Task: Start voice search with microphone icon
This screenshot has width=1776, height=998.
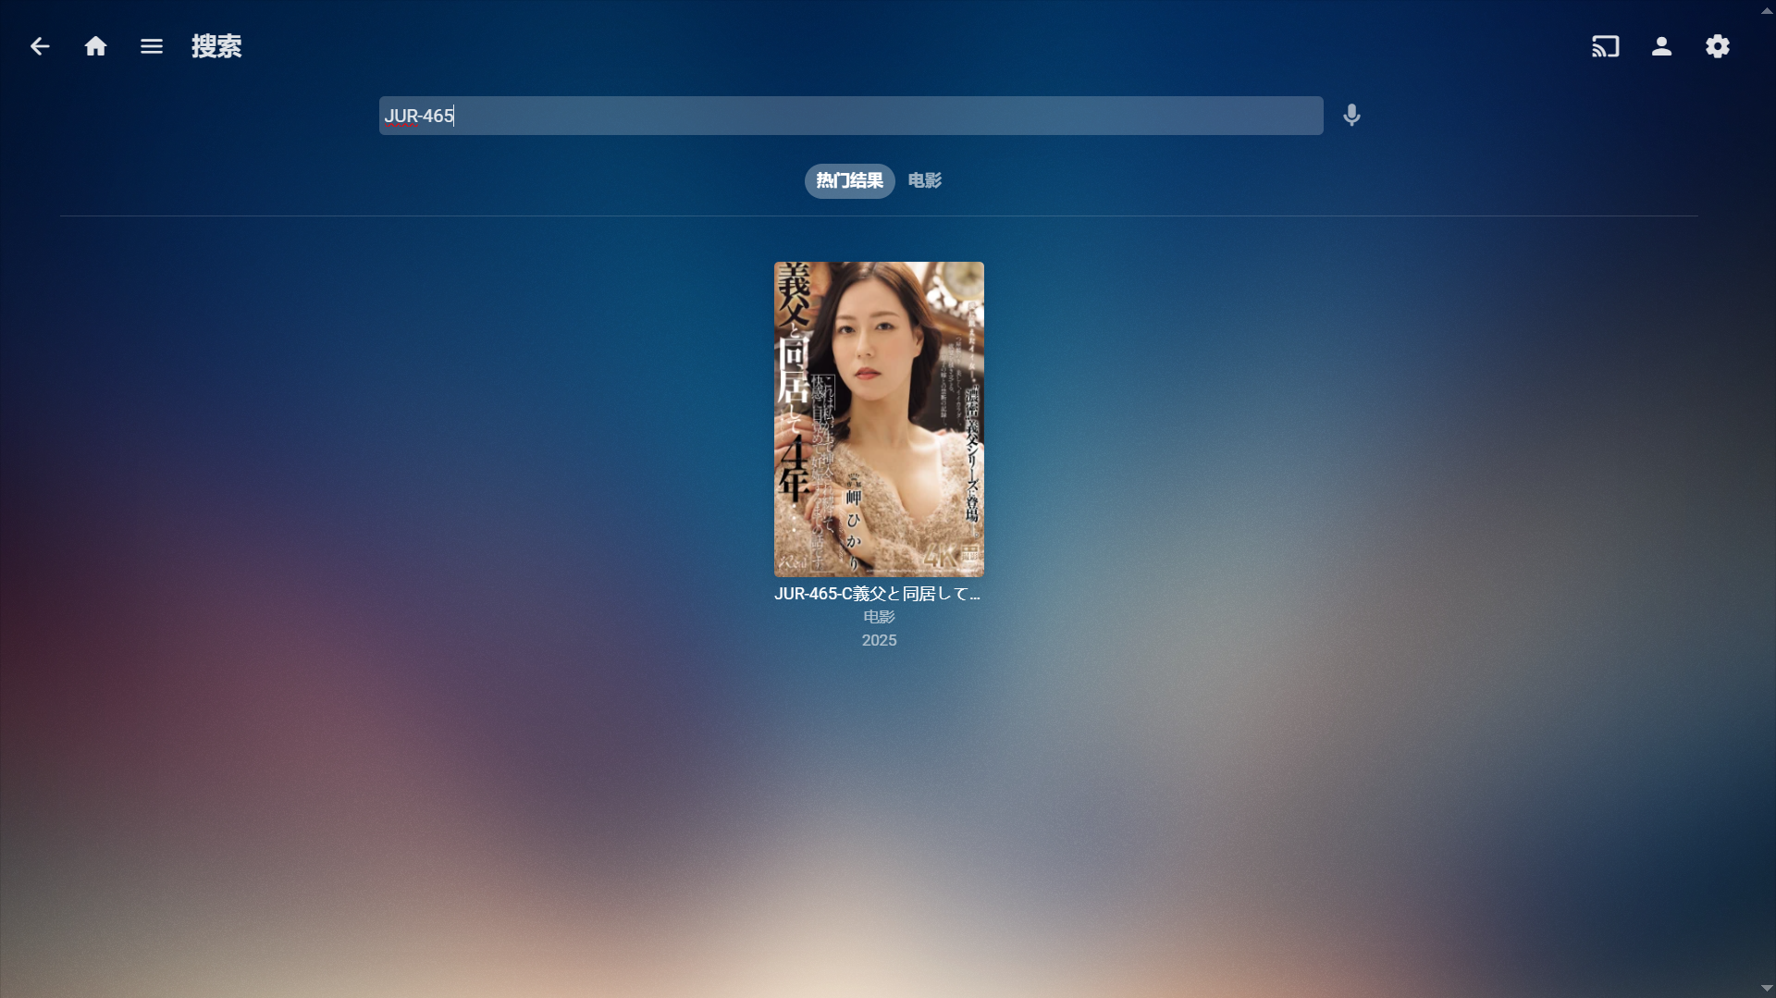Action: click(x=1351, y=116)
